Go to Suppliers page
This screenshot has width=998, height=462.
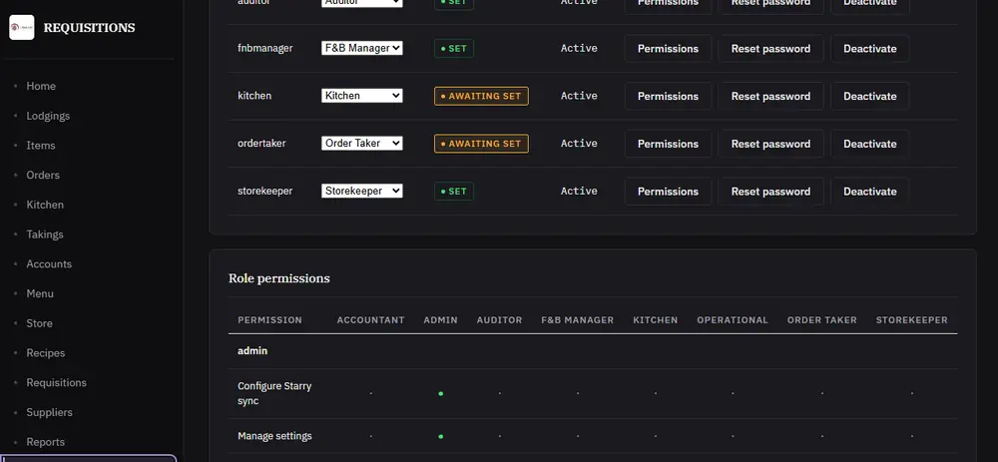pyautogui.click(x=49, y=412)
